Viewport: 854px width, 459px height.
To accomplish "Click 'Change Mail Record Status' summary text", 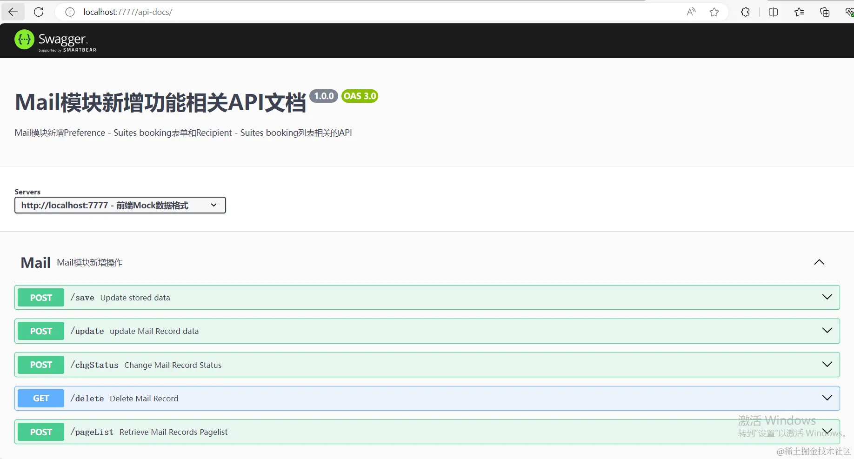I will 173,365.
